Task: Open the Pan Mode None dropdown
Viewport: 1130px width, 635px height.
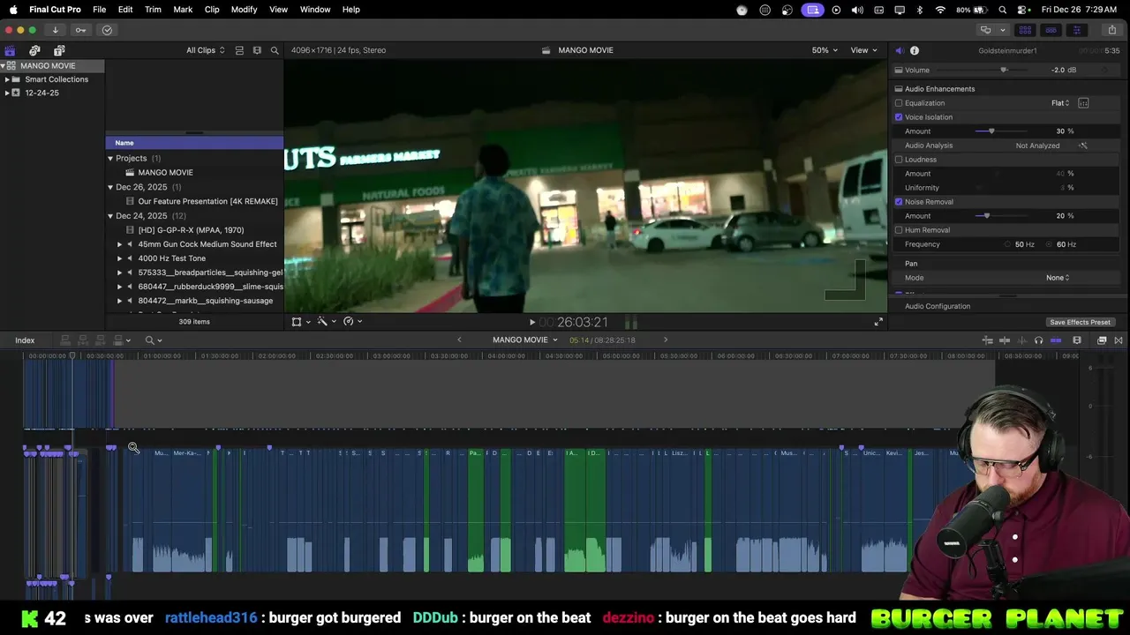Action: (1058, 278)
